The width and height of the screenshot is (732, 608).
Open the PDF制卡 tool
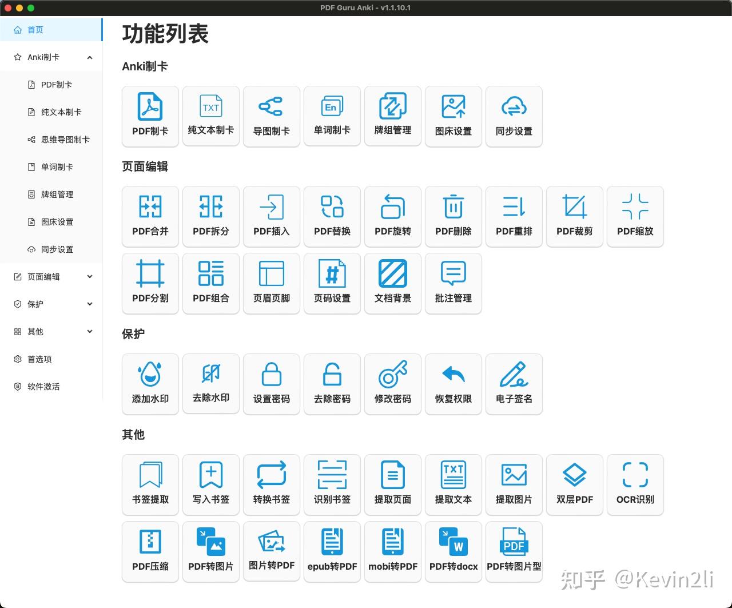[150, 116]
